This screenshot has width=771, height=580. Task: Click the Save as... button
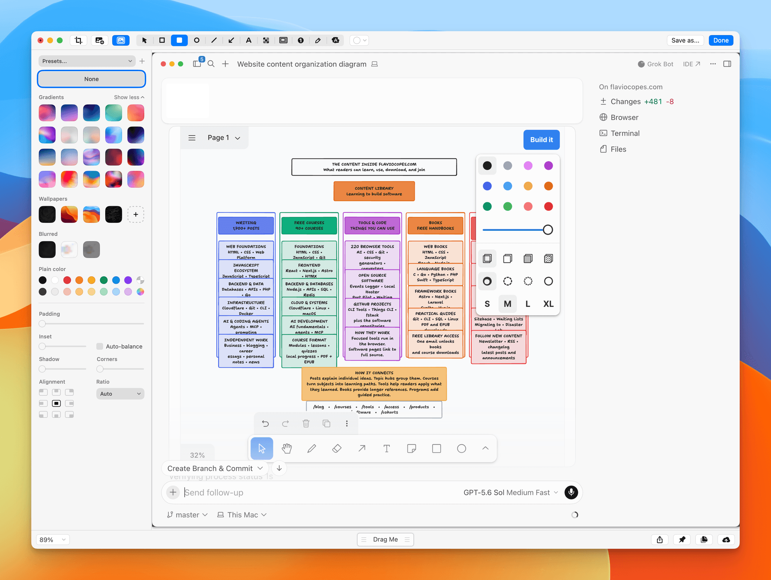click(685, 40)
